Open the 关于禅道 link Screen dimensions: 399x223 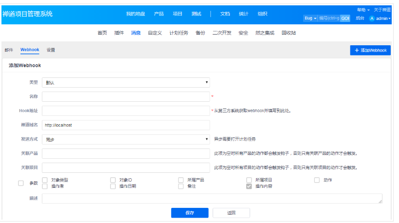click(382, 10)
